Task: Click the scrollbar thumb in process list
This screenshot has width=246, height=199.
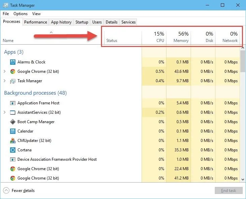Action: click(x=243, y=61)
